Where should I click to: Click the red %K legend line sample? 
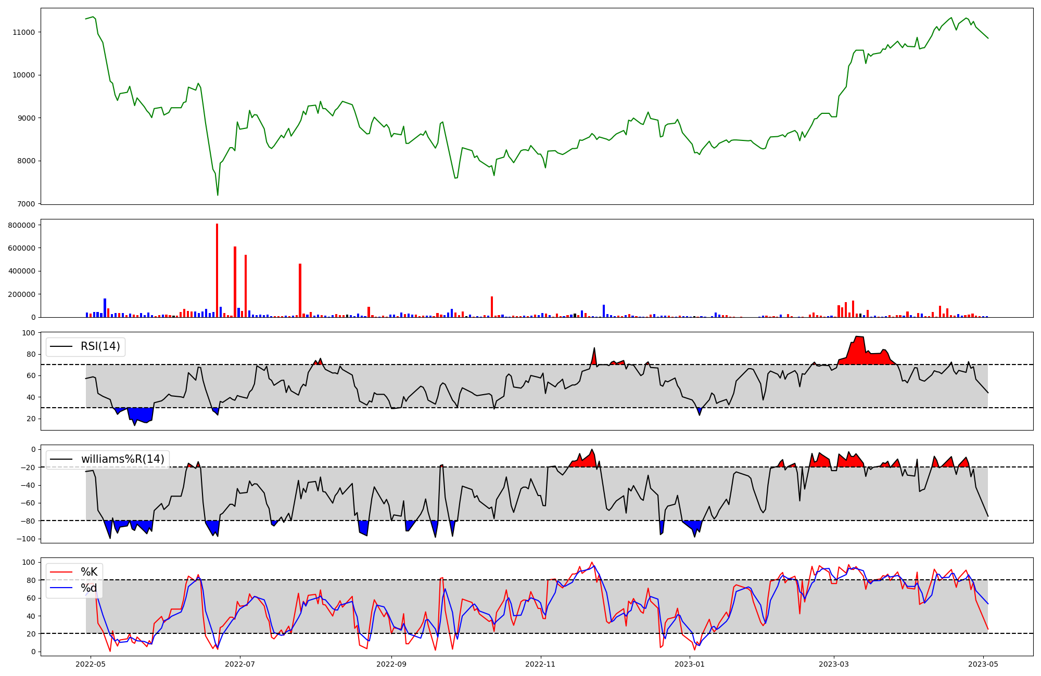[x=60, y=572]
